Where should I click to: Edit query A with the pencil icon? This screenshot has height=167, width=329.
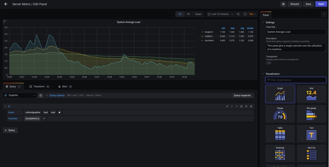[x=227, y=106]
